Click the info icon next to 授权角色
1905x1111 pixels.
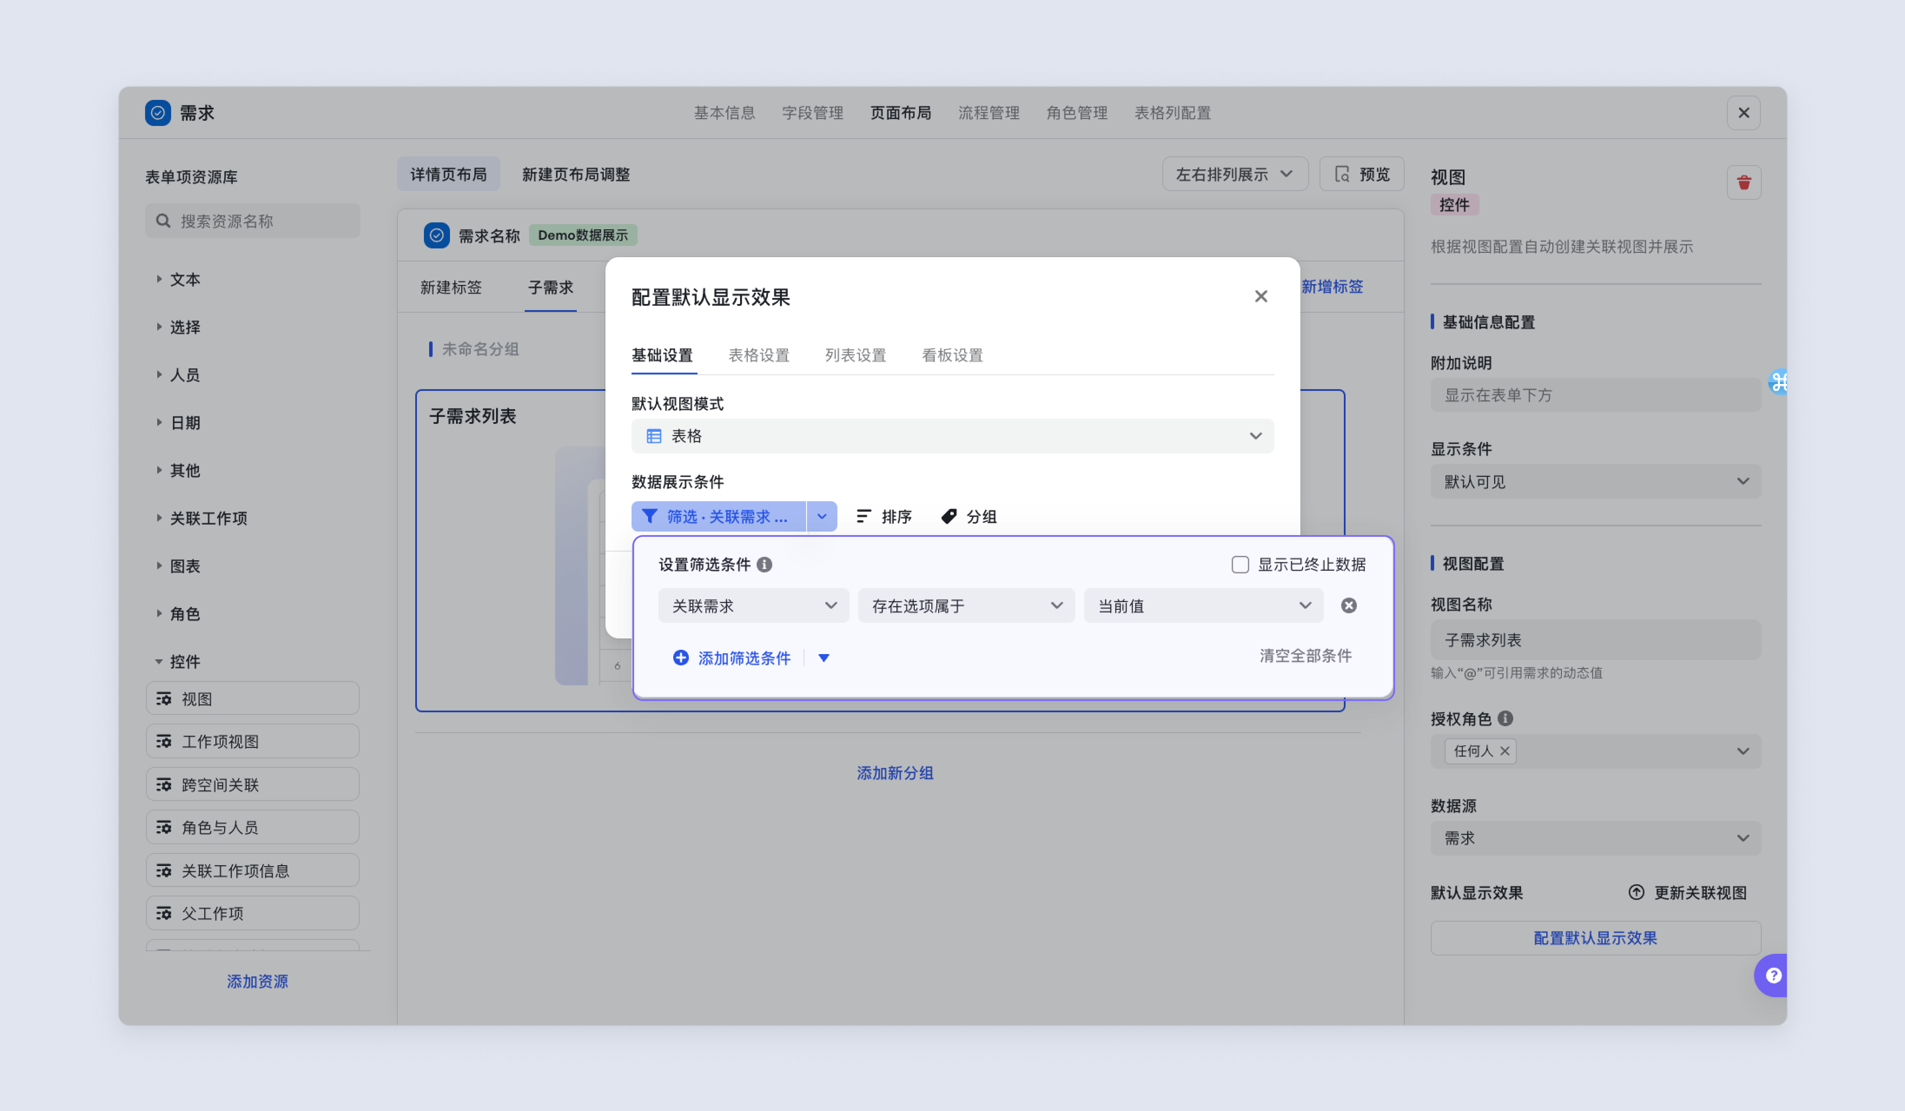(x=1505, y=718)
